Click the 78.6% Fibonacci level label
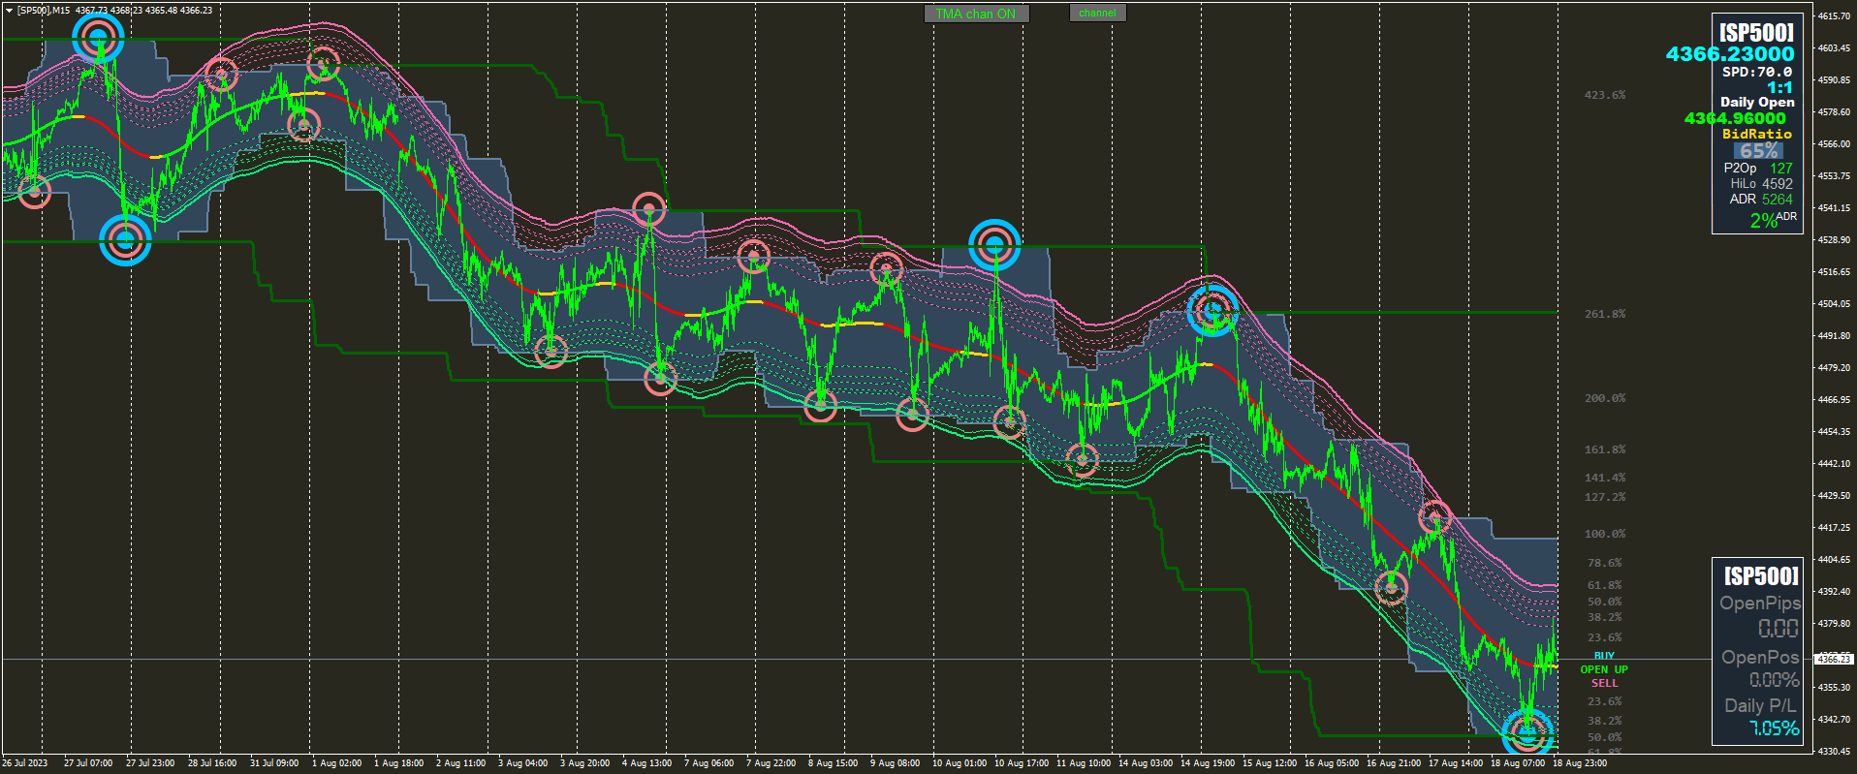1857x774 pixels. [1605, 563]
